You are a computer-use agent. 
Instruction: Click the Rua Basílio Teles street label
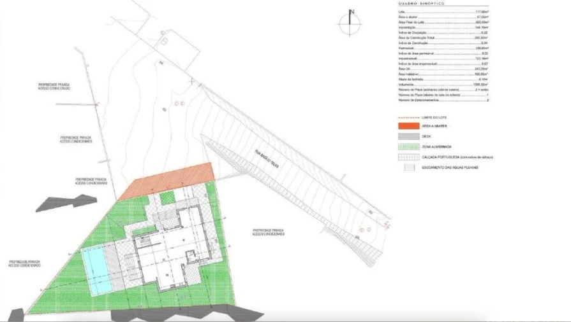pyautogui.click(x=271, y=160)
